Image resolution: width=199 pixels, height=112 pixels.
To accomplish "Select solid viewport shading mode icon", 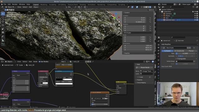I will [x=146, y=7].
